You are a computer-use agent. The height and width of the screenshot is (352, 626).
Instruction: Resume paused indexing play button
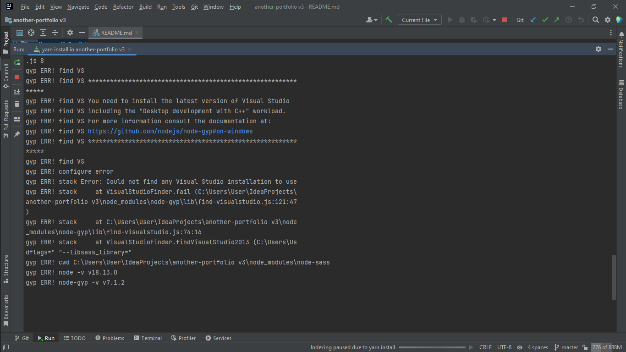point(471,347)
